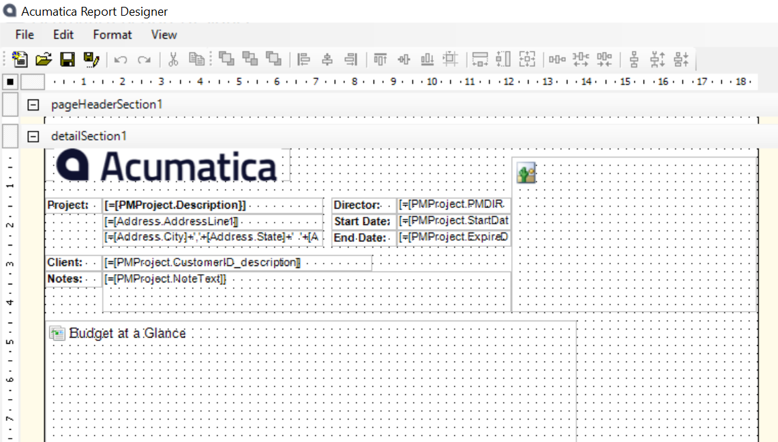Image resolution: width=778 pixels, height=442 pixels.
Task: Increase horizontal spacing between controls
Action: click(580, 59)
